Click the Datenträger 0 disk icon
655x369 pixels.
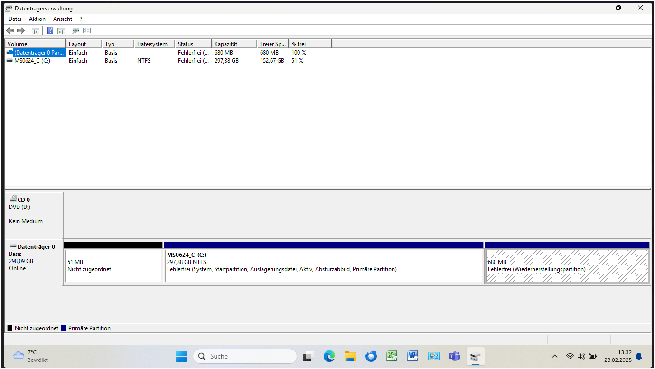(x=13, y=246)
